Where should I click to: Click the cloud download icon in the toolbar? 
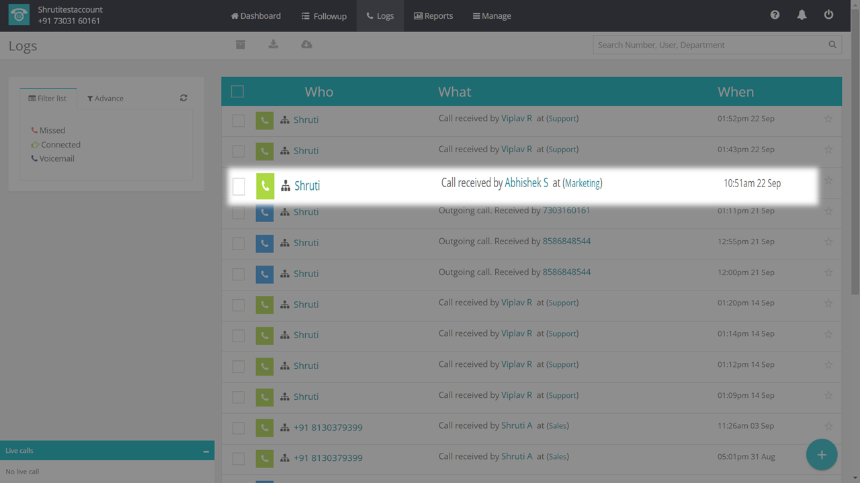306,44
